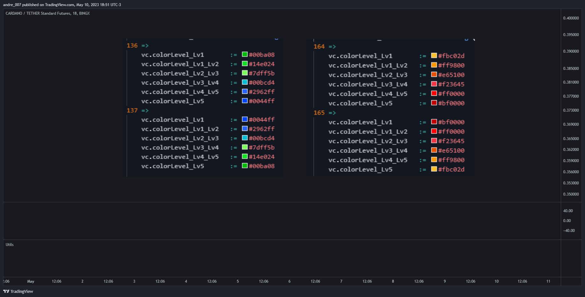
Task: Click vc.colorLevel_Lv1 under line 136
Action: (173, 55)
